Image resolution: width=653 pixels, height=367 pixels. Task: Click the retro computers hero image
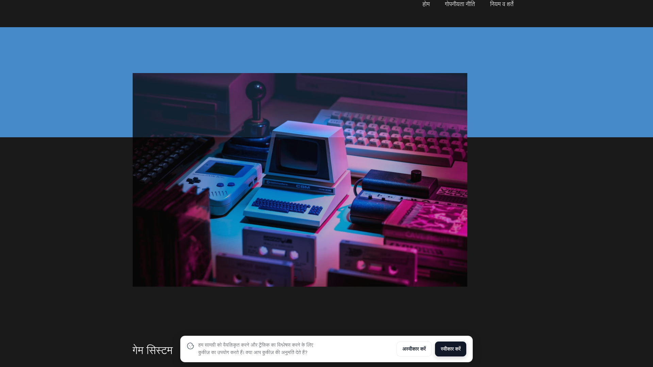[300, 180]
